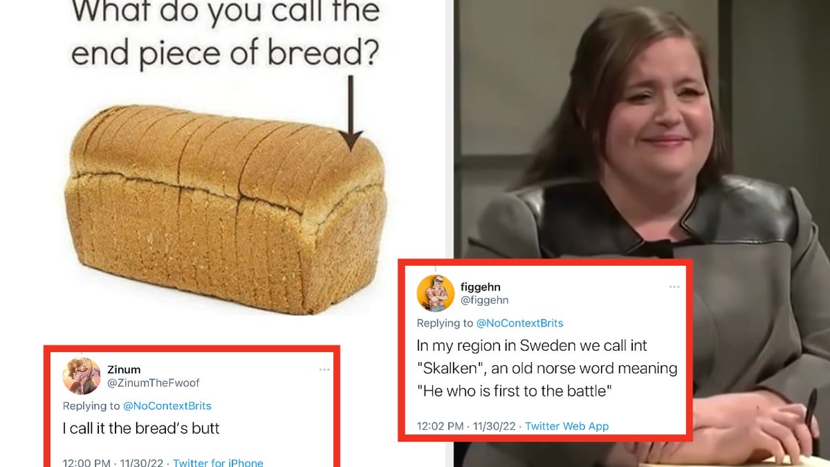The width and height of the screenshot is (830, 467).
Task: Click the 12:02 PM · 11/30/22 timestamp
Action: (465, 426)
